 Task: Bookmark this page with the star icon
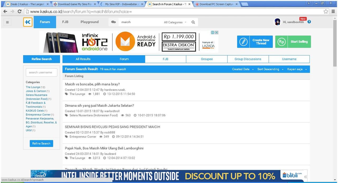coord(326,11)
